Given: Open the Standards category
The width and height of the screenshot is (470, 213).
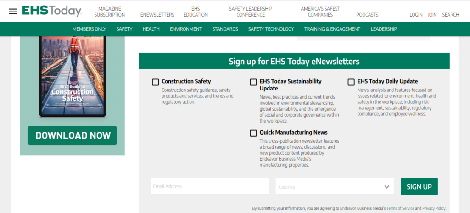Looking at the screenshot, I should 225,29.
